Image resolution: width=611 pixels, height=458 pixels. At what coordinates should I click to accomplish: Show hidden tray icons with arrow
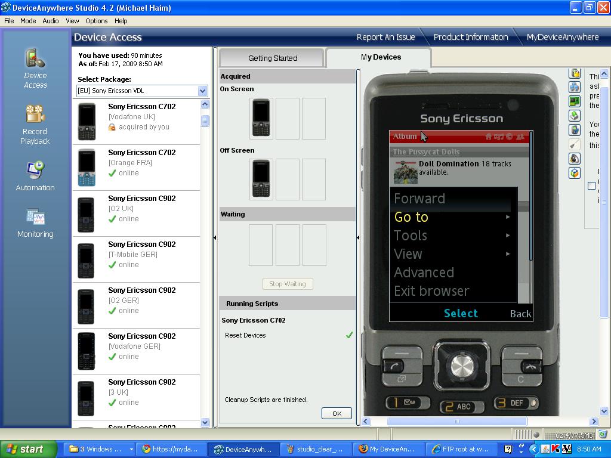pyautogui.click(x=534, y=449)
